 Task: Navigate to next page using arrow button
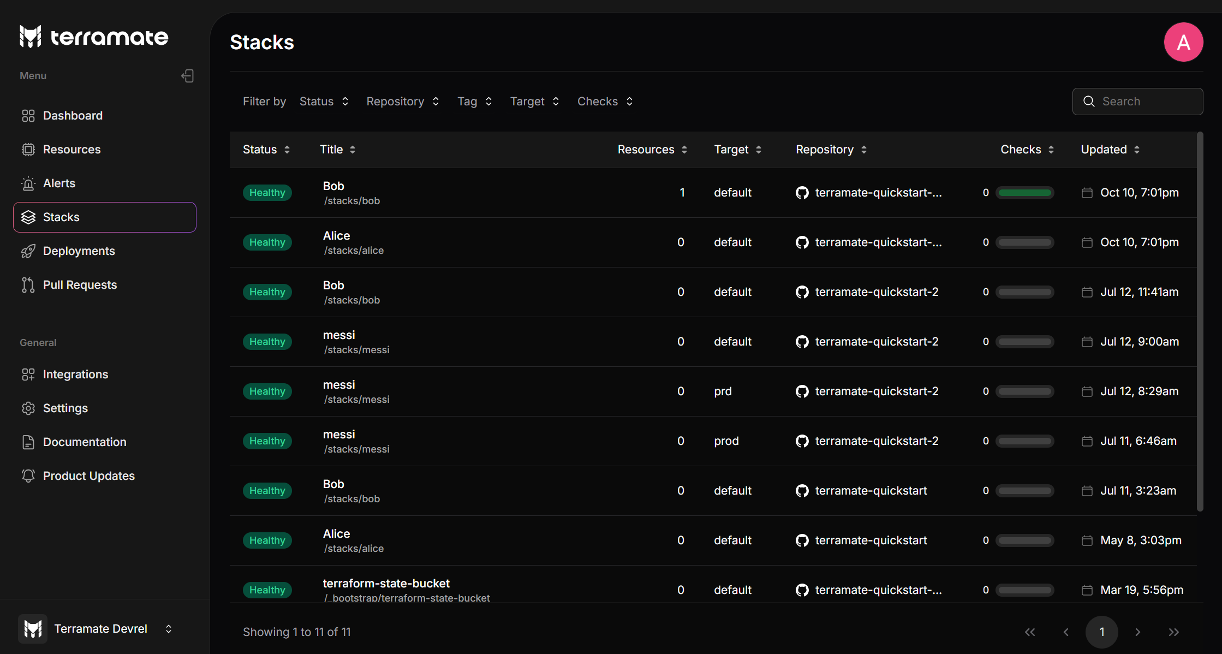click(1137, 632)
